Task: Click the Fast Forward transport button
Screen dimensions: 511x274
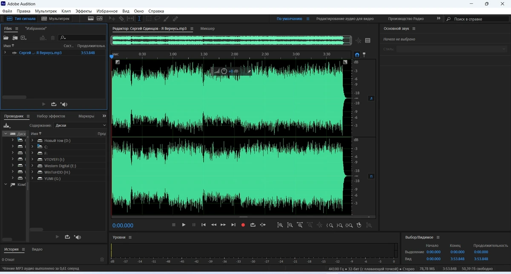Action: pos(223,225)
